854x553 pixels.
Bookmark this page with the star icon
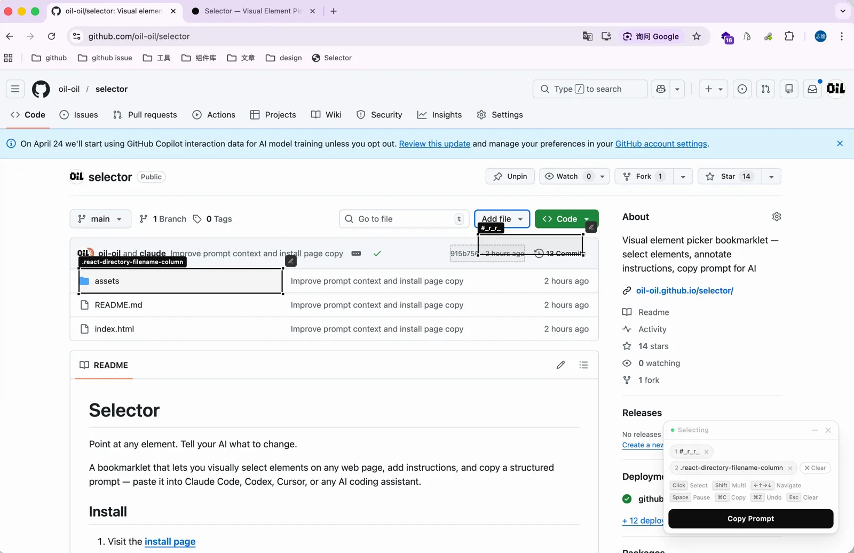click(697, 36)
